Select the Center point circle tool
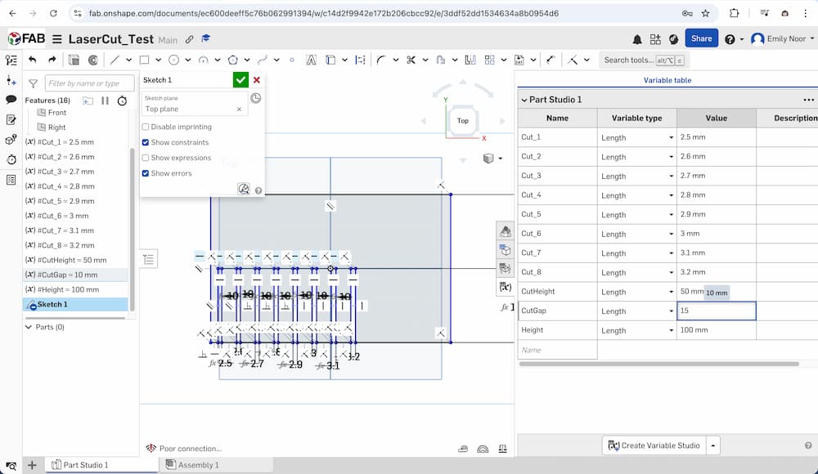This screenshot has height=474, width=818. coord(173,60)
